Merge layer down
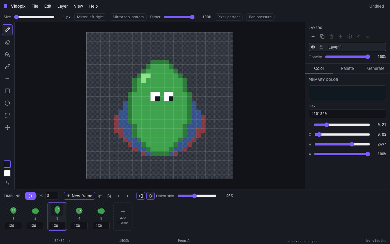390x244 pixels. coord(340,37)
